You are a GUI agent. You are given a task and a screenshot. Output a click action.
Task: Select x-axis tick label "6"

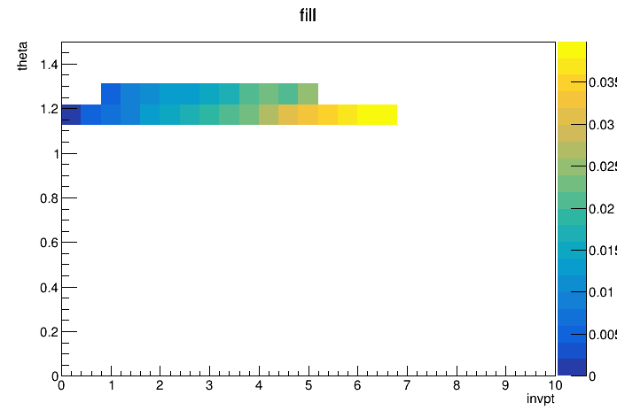[x=357, y=385]
